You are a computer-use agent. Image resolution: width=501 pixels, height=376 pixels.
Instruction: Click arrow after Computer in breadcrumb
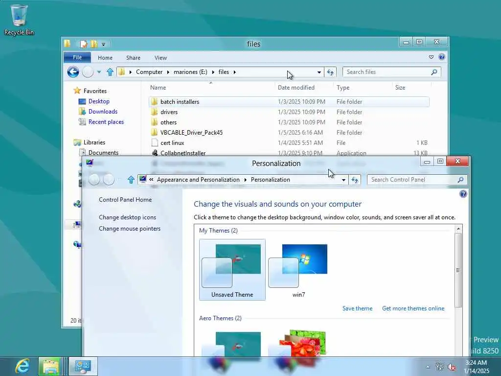pos(168,72)
